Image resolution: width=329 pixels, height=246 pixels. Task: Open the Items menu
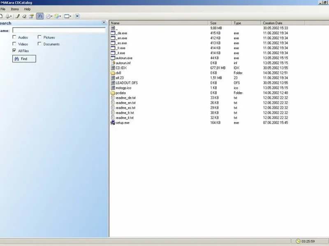tap(15, 9)
